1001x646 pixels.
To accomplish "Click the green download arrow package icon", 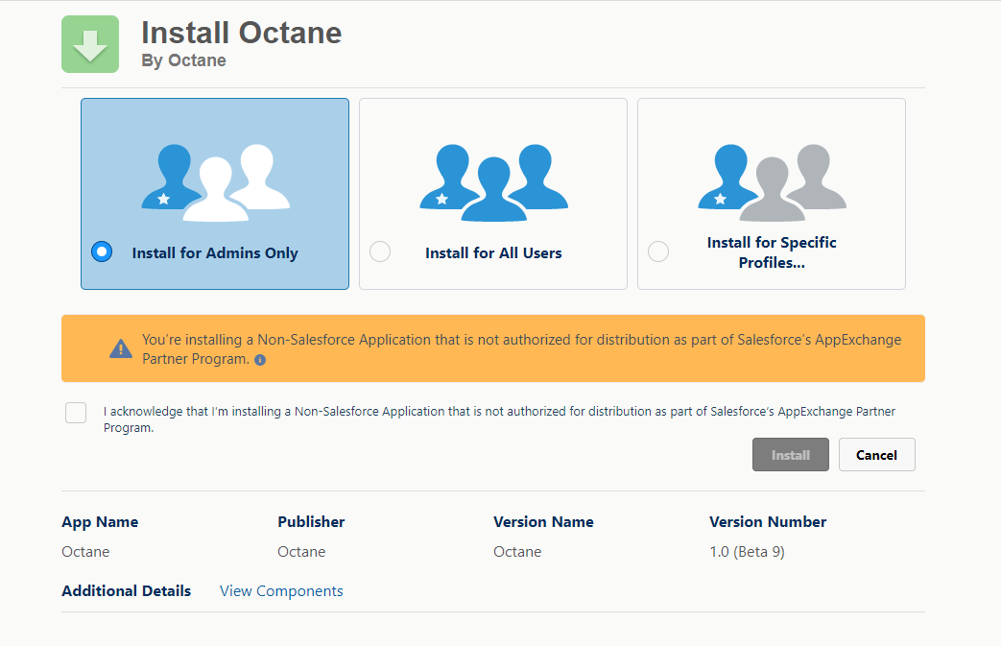I will click(90, 44).
